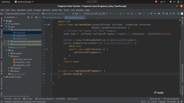Open the Logcat tool window
The width and height of the screenshot is (184, 103).
pos(73,99)
